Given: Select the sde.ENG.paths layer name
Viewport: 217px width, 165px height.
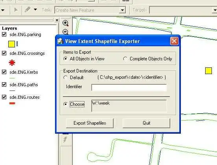Looking at the screenshot, I should pos(24,85).
